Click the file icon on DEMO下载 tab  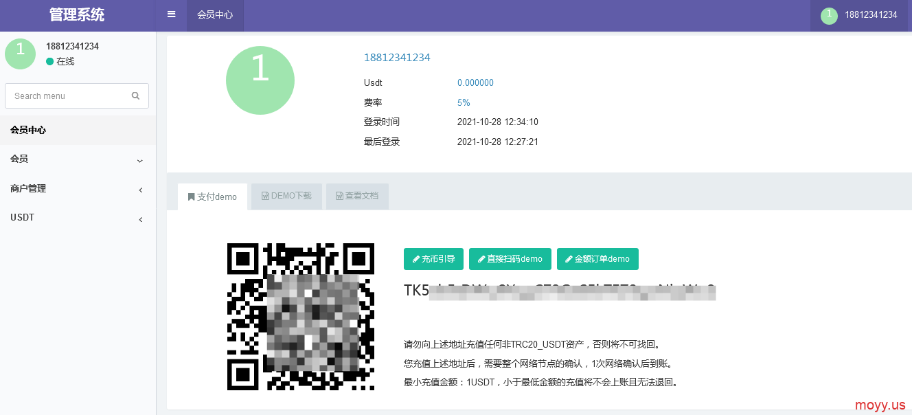tap(265, 196)
